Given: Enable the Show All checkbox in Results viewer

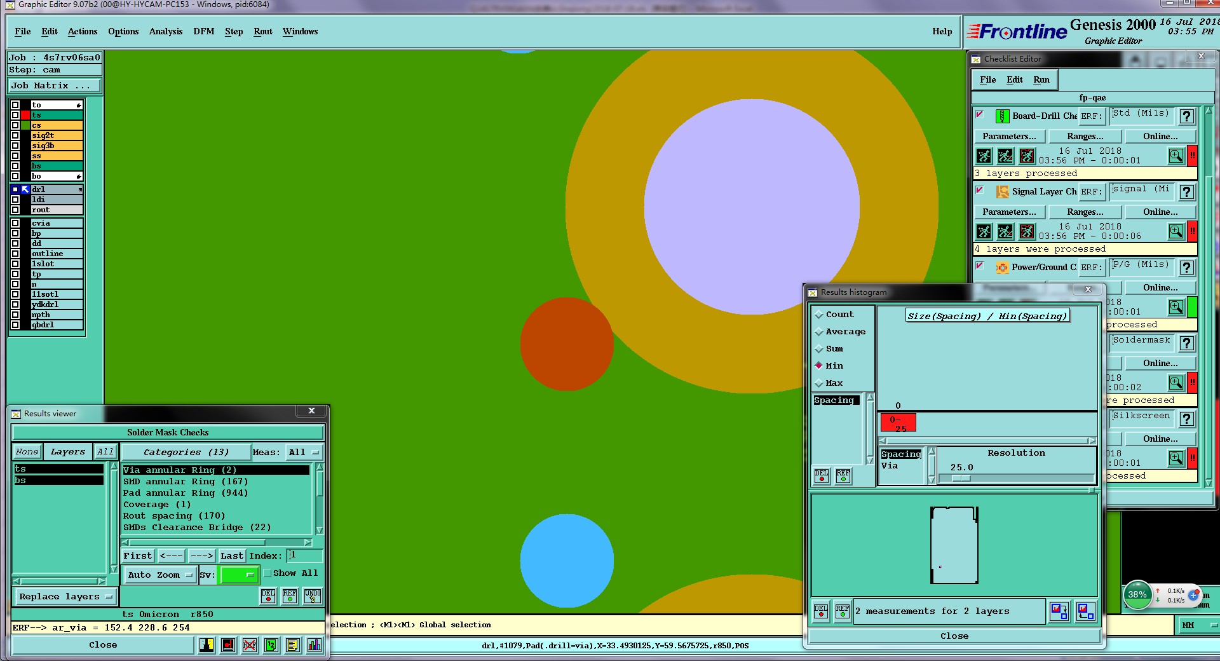Looking at the screenshot, I should 268,573.
